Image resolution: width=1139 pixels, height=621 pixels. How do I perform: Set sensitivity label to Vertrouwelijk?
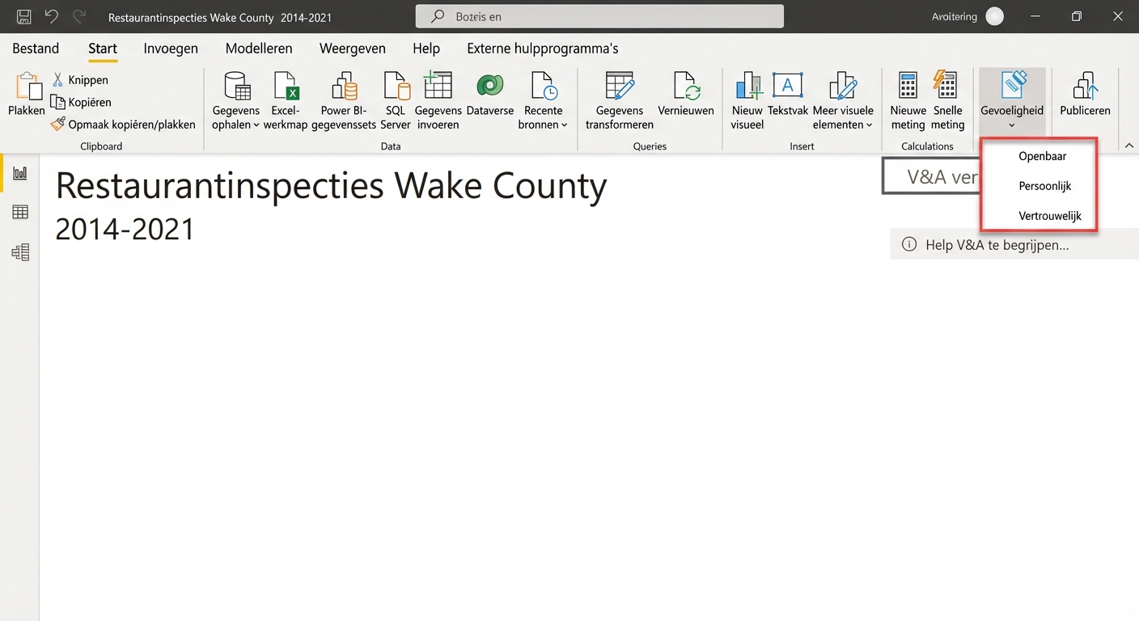(x=1050, y=215)
